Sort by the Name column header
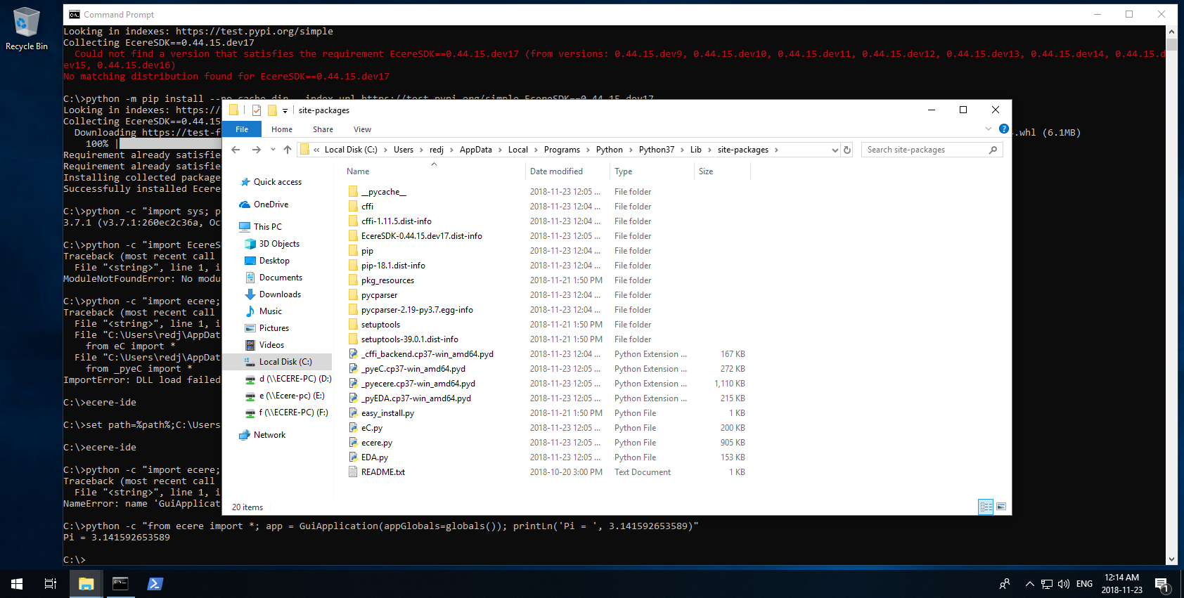Viewport: 1184px width, 598px height. point(433,171)
